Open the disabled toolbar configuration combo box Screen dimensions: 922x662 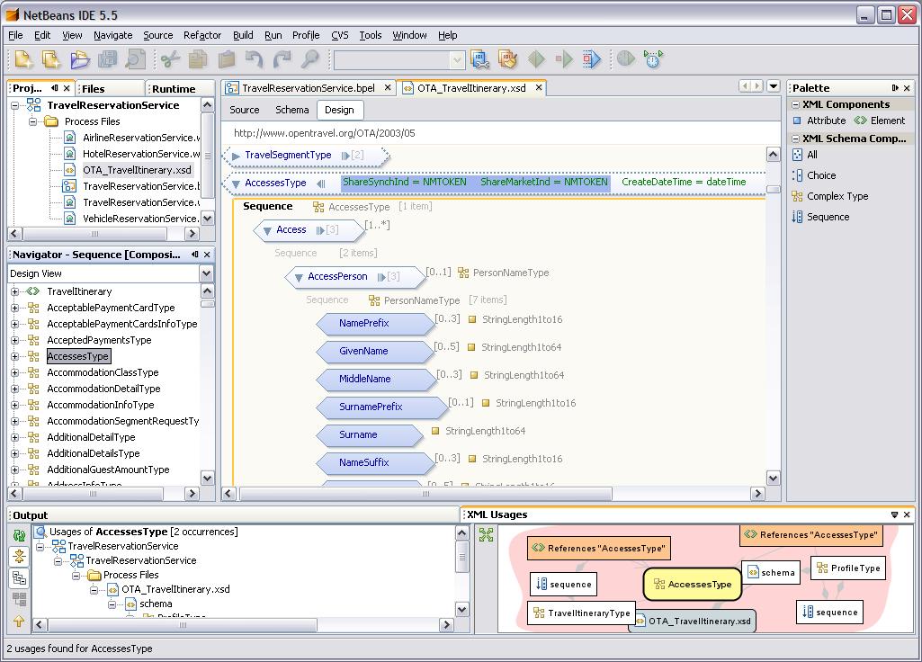coord(399,59)
